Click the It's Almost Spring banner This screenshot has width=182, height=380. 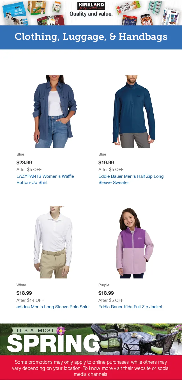coord(91,339)
